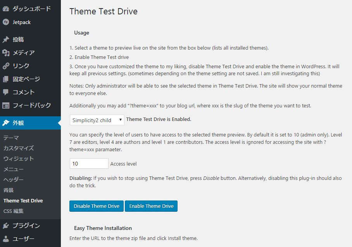Click Enable Theme Drive button

[151, 206]
